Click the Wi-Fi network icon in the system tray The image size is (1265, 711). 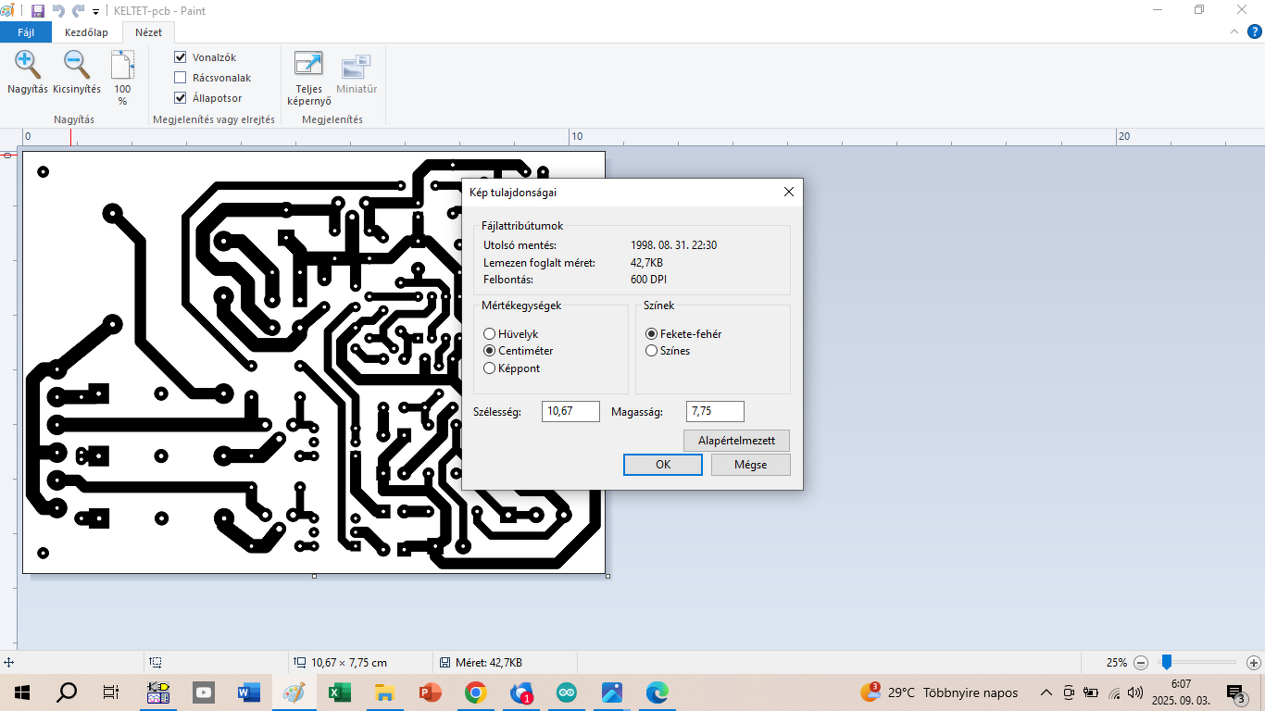(x=1114, y=692)
